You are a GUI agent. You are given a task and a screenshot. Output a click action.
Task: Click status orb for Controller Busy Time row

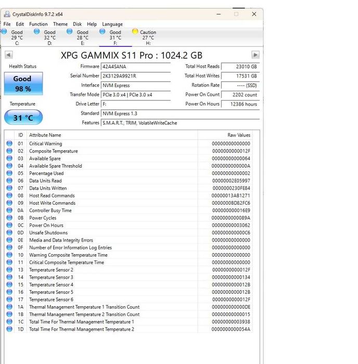click(9, 210)
